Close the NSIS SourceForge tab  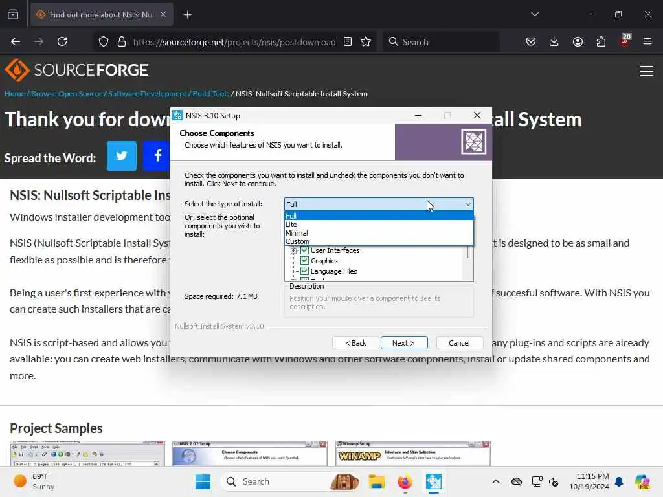pos(163,14)
